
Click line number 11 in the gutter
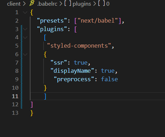click(x=15, y=96)
